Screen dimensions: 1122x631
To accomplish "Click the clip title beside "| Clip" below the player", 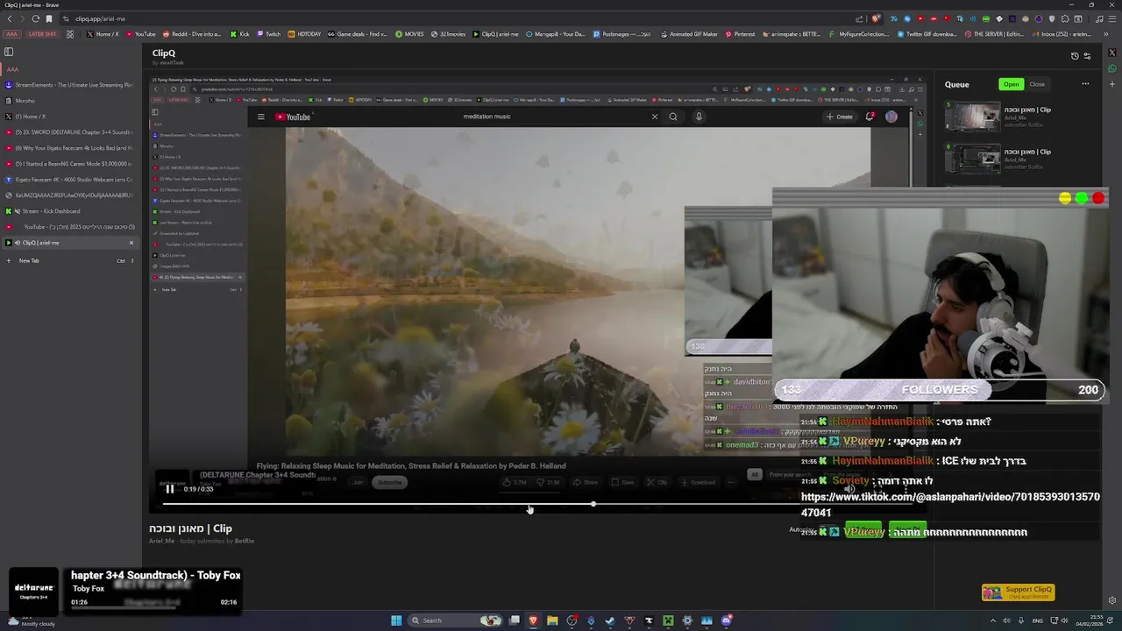I will point(178,528).
